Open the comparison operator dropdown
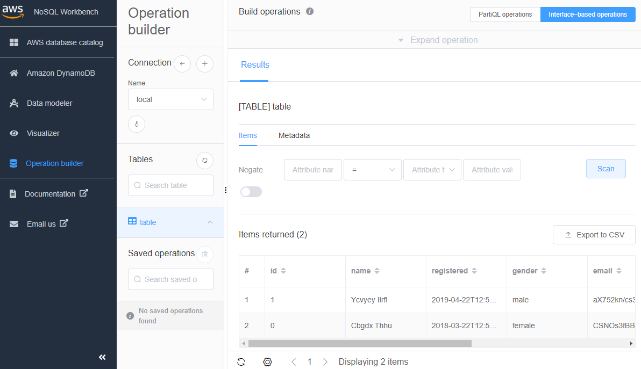This screenshot has width=641, height=369. tap(373, 170)
